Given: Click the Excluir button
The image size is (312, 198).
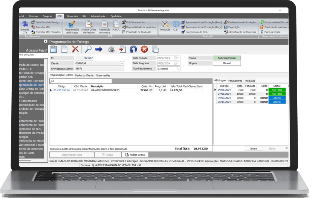Looking at the screenshot, I should coord(108,155).
